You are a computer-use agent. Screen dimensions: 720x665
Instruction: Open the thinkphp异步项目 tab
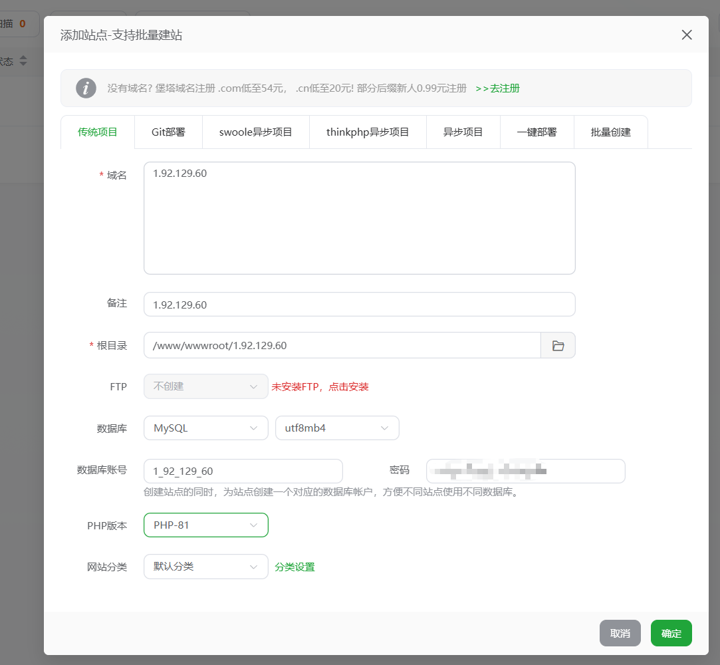368,132
